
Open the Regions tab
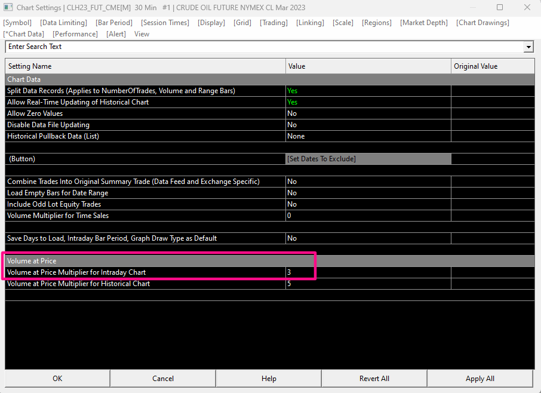pos(376,23)
